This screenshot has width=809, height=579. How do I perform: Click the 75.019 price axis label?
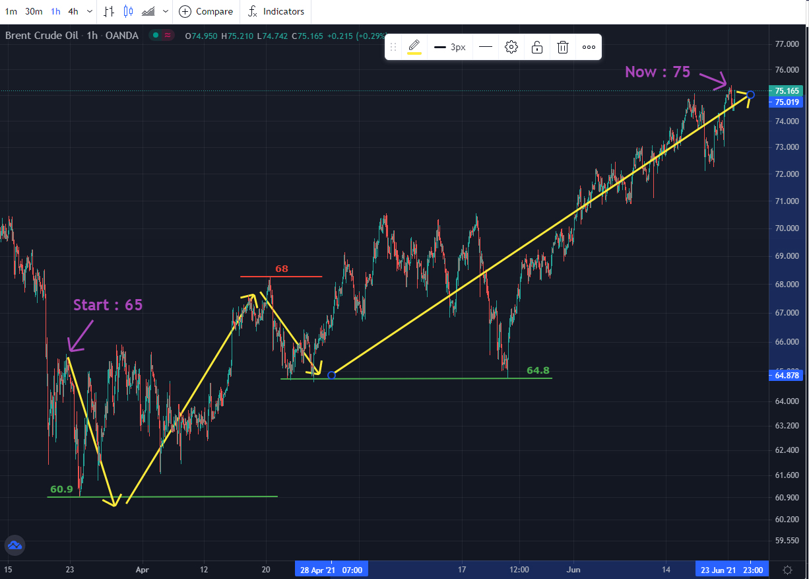click(787, 102)
